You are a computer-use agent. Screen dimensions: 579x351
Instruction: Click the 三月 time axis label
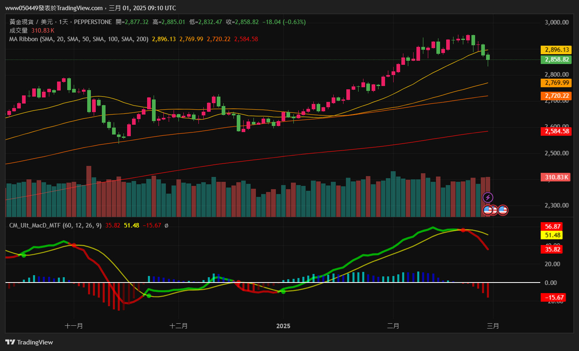pyautogui.click(x=493, y=326)
